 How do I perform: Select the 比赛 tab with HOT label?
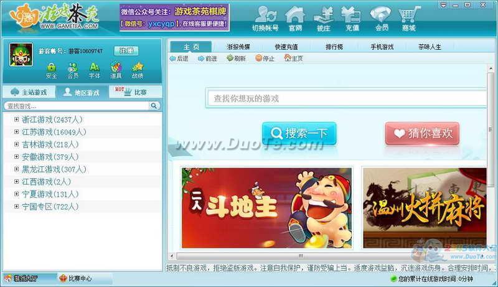[136, 92]
